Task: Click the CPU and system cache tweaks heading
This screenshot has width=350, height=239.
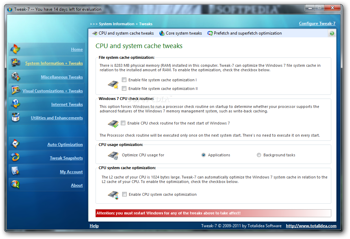Action: tap(139, 46)
